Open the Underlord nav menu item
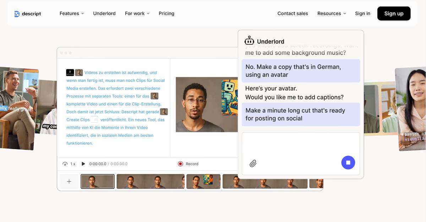 104,13
